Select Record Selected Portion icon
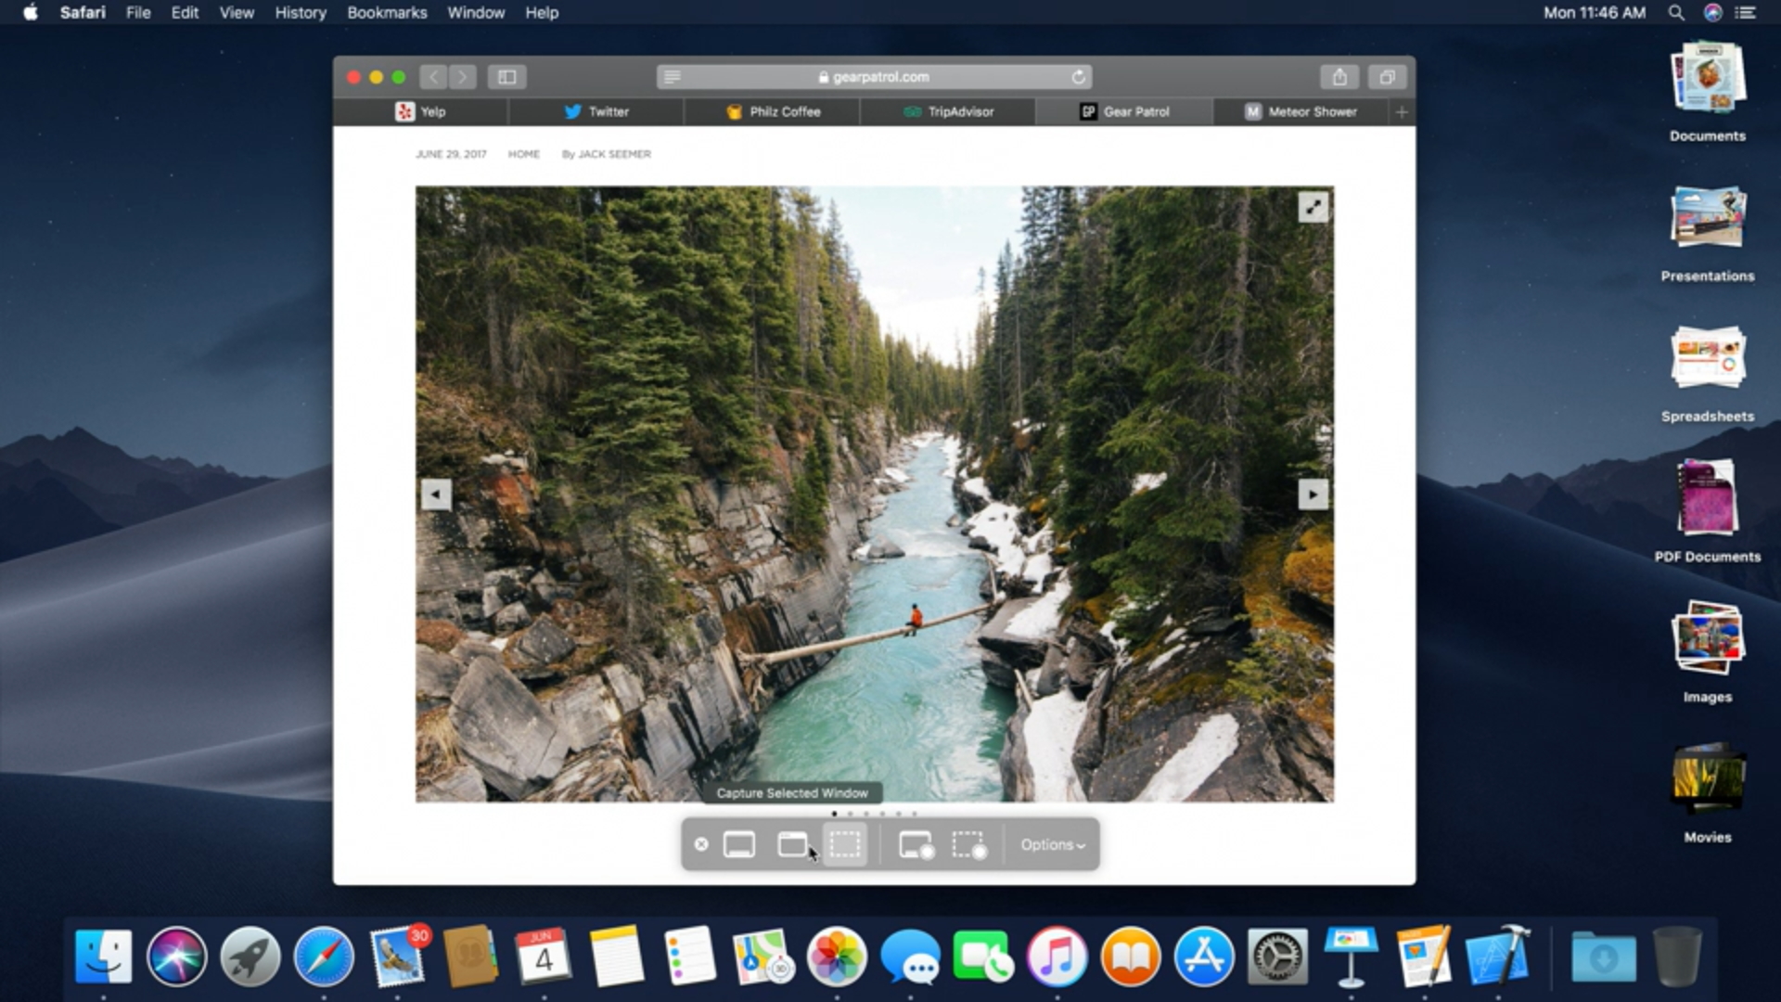 coord(968,844)
